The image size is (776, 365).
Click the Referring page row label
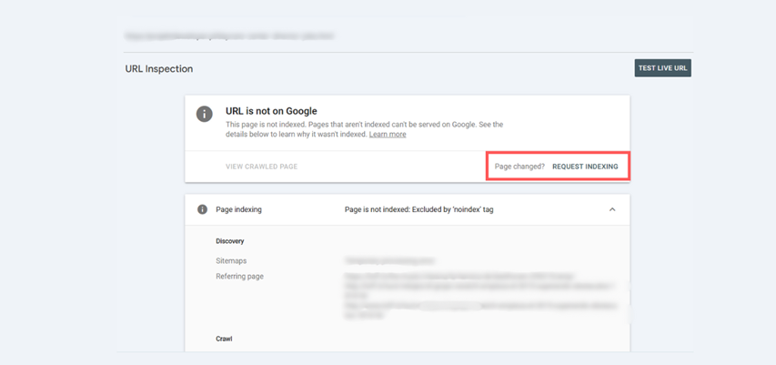click(239, 277)
